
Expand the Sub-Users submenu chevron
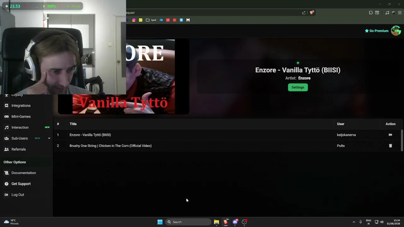(49, 138)
